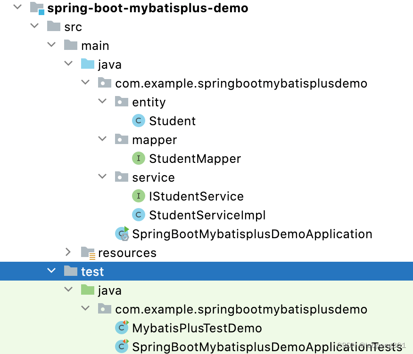Image resolution: width=413 pixels, height=354 pixels.
Task: Click the SpringBootMybatisplusDemoApplication run icon
Action: (x=122, y=233)
